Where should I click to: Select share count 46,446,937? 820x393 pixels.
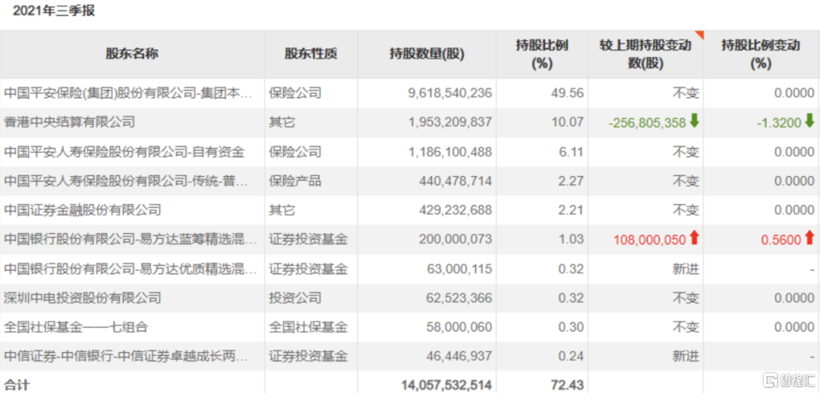click(x=459, y=357)
